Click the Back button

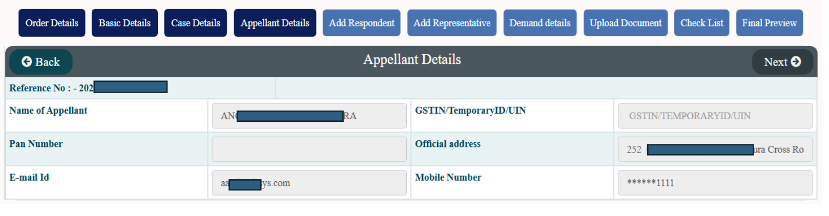click(41, 62)
